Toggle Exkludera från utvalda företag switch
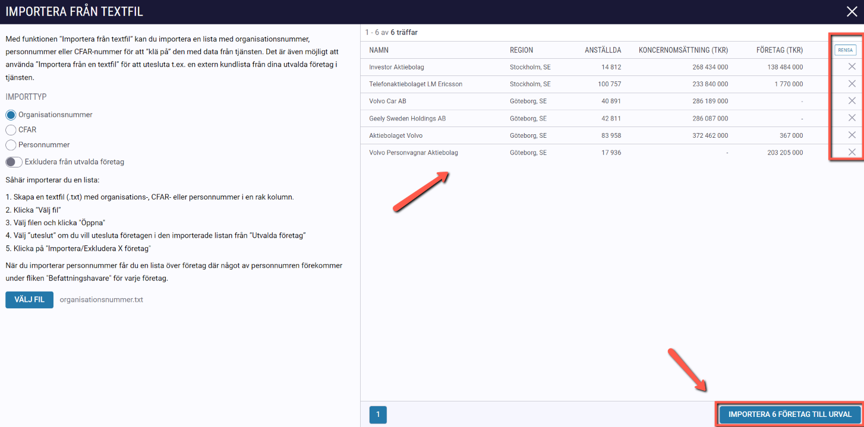 click(14, 162)
